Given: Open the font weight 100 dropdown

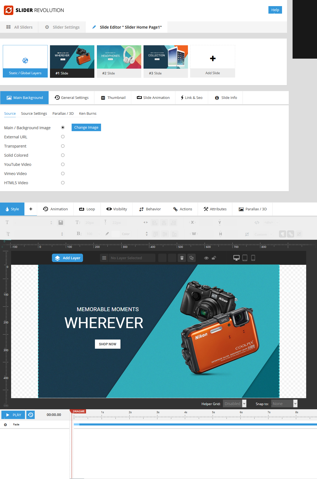Looking at the screenshot, I should (93, 234).
